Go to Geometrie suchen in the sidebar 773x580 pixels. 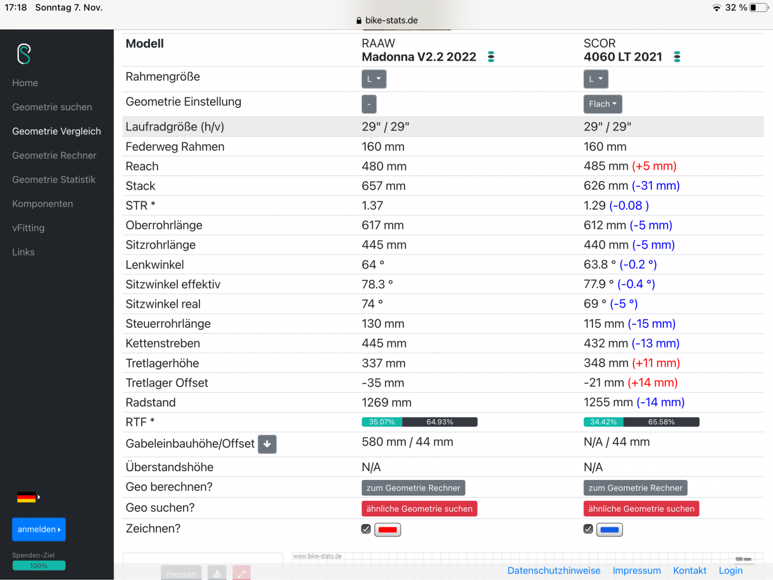pos(52,107)
